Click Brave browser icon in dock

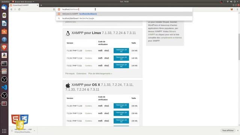point(4,48)
